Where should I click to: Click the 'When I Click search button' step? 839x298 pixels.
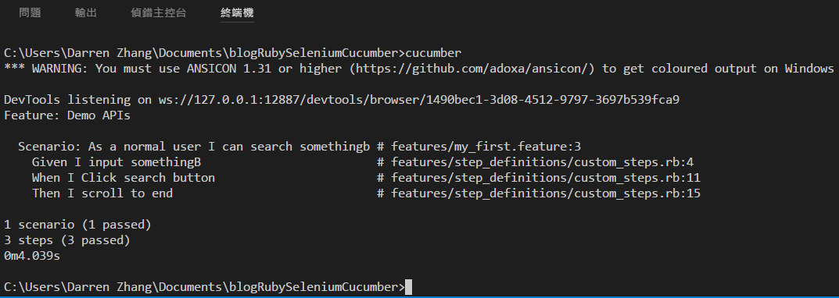pyautogui.click(x=124, y=178)
